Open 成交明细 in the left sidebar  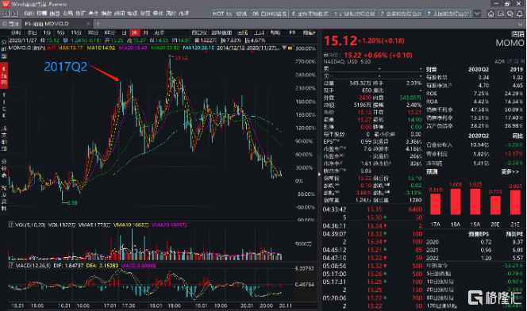4,138
